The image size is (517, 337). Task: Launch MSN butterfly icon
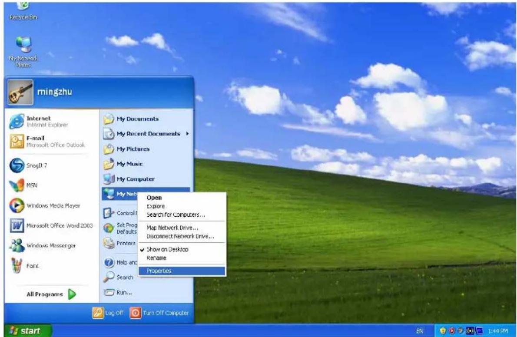(x=17, y=185)
